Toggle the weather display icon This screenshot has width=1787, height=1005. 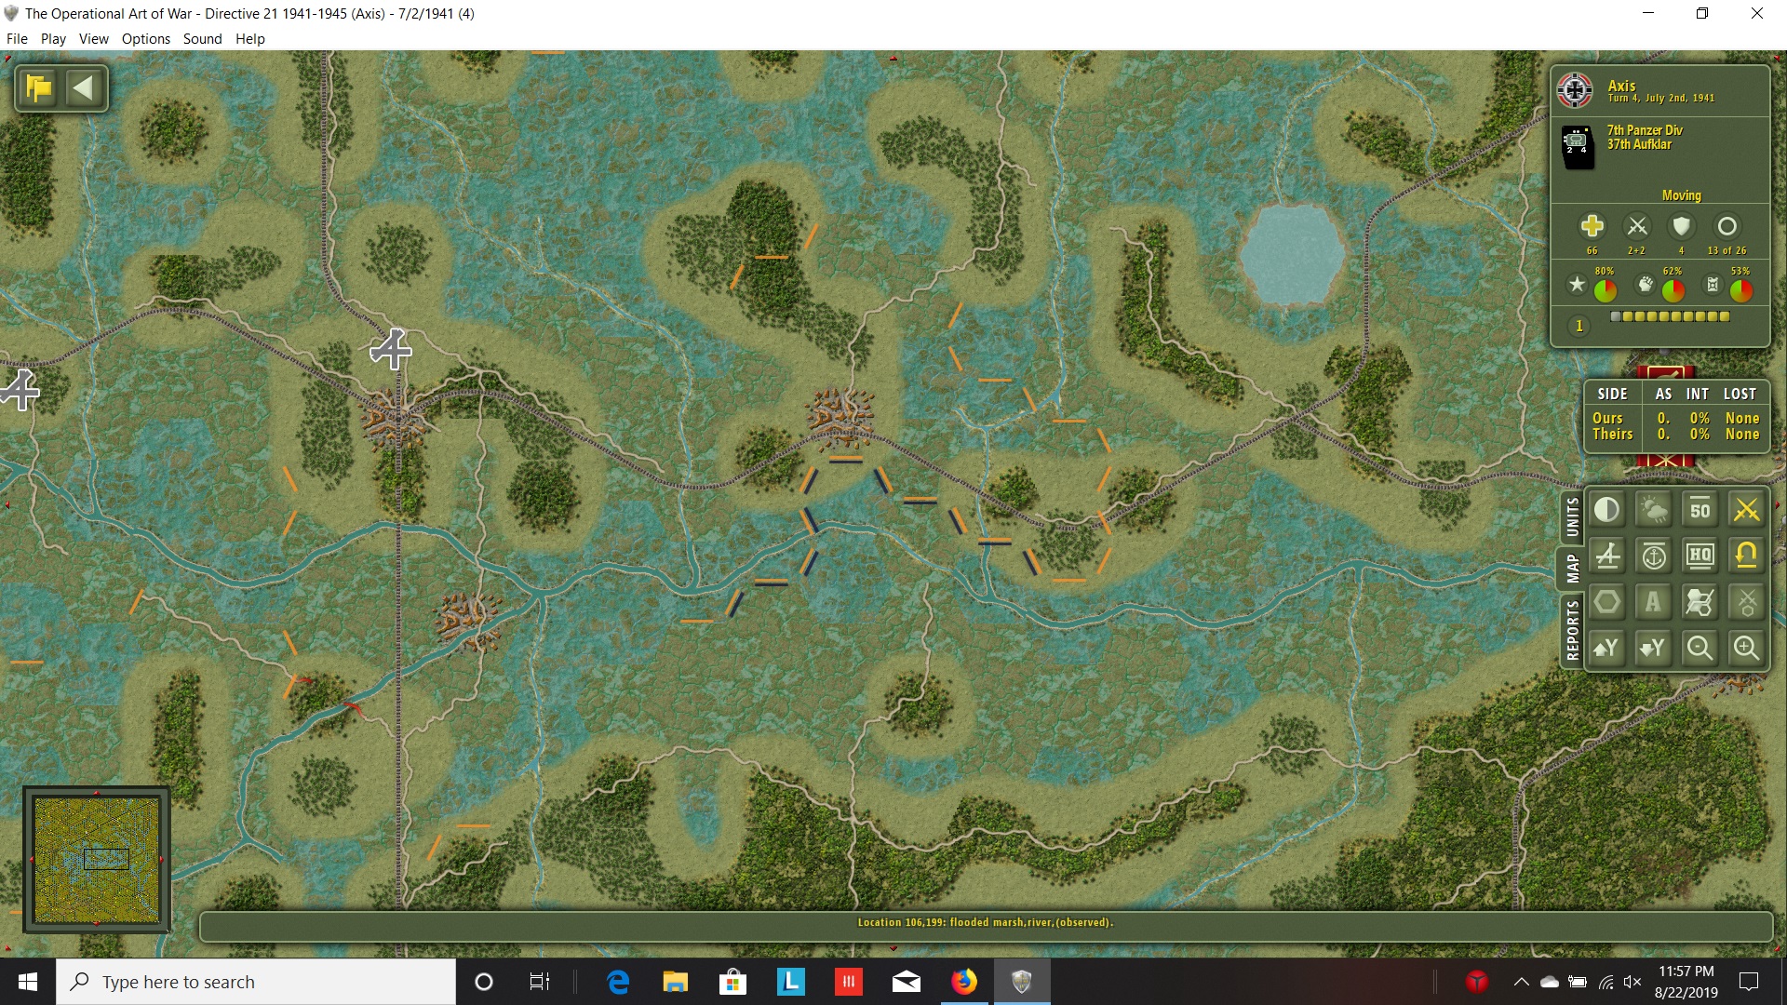point(1653,510)
